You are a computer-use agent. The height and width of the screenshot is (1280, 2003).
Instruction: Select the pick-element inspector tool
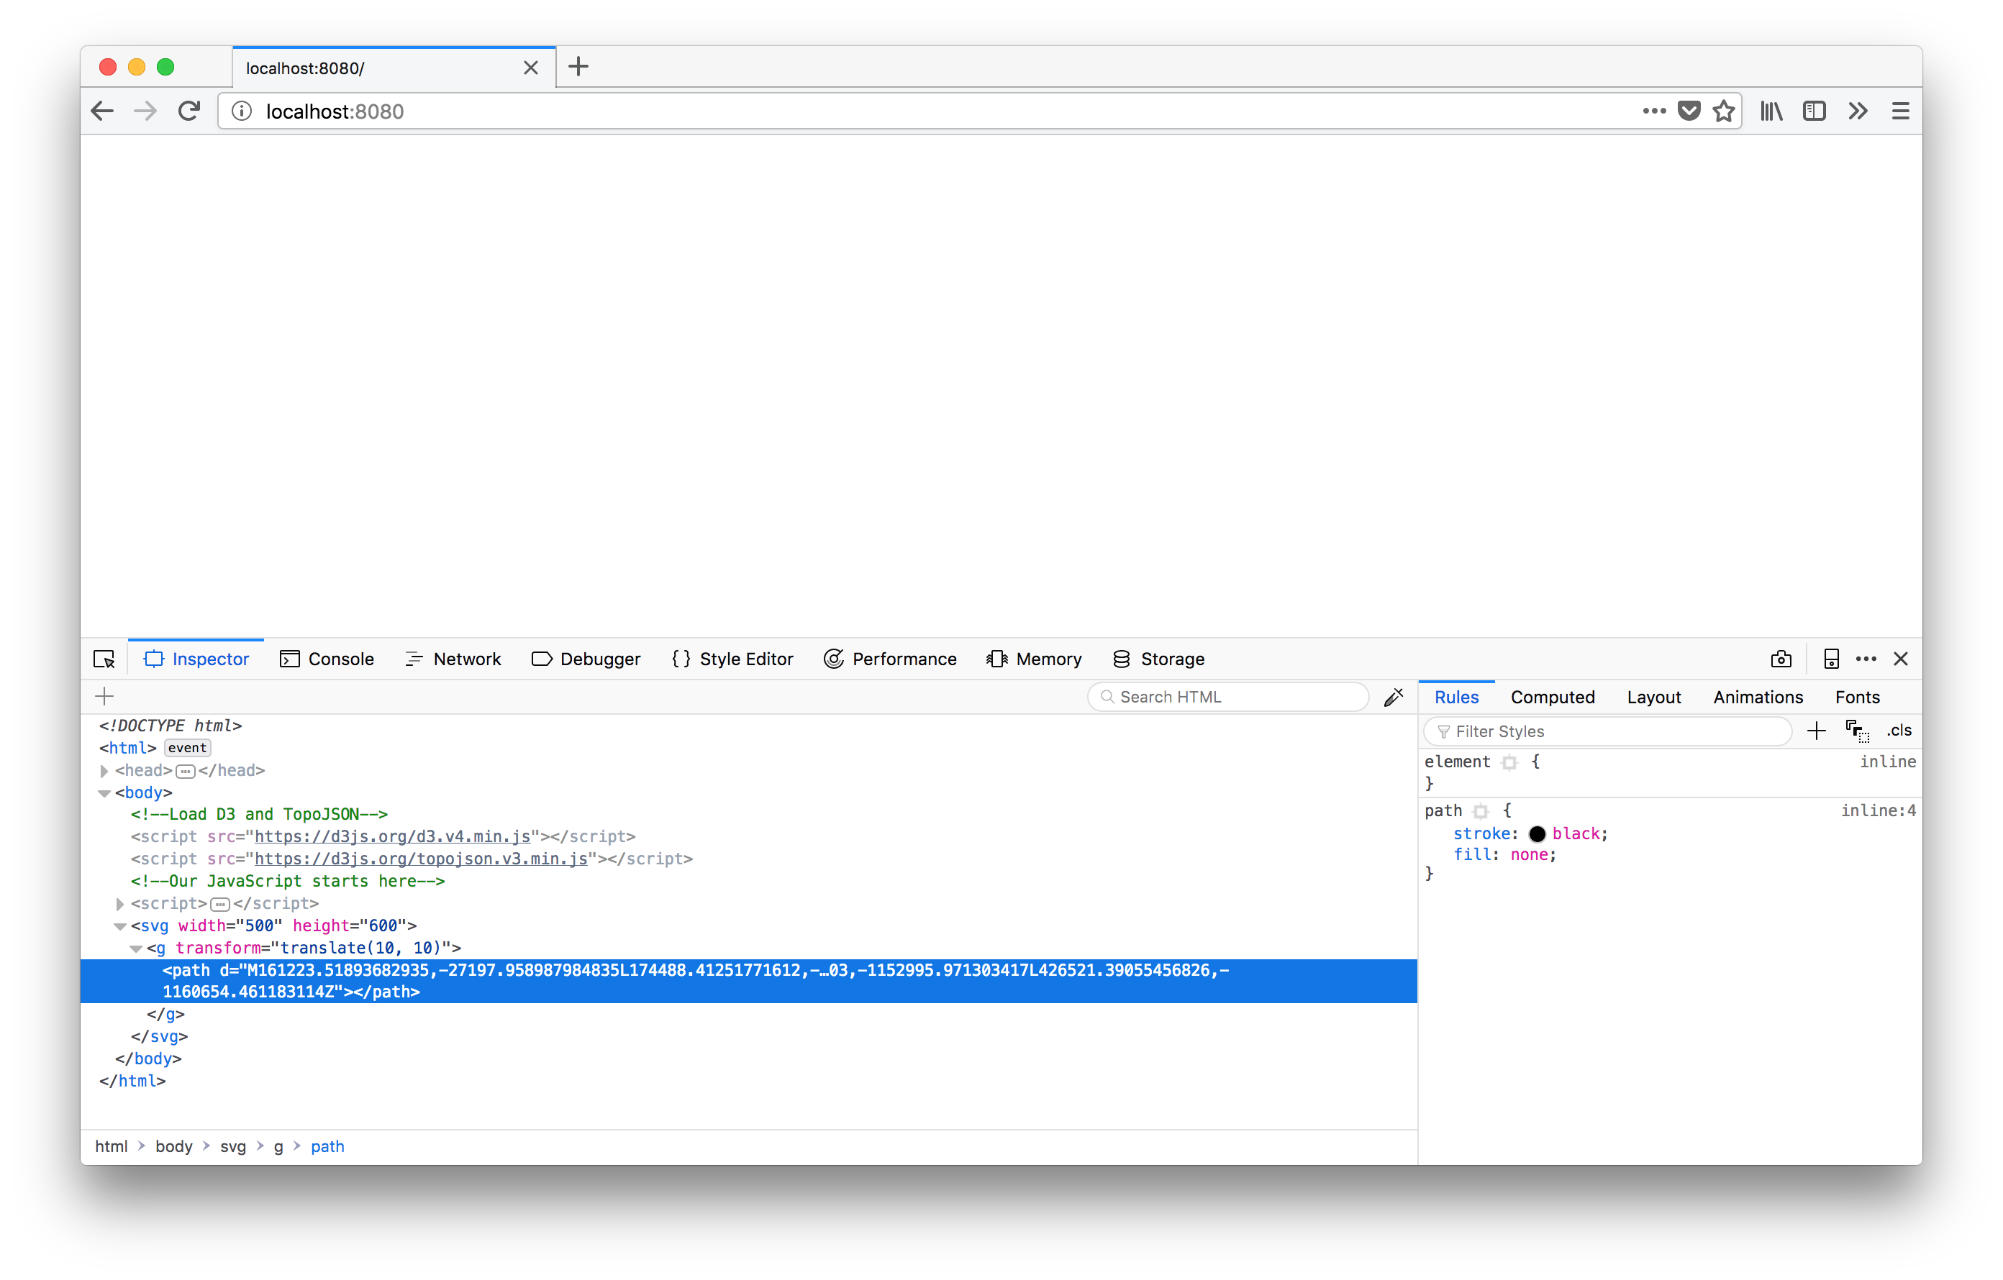click(x=103, y=658)
